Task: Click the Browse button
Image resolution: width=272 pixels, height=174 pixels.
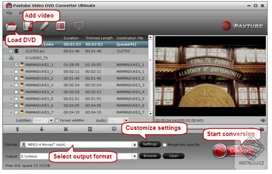Action: 150,156
